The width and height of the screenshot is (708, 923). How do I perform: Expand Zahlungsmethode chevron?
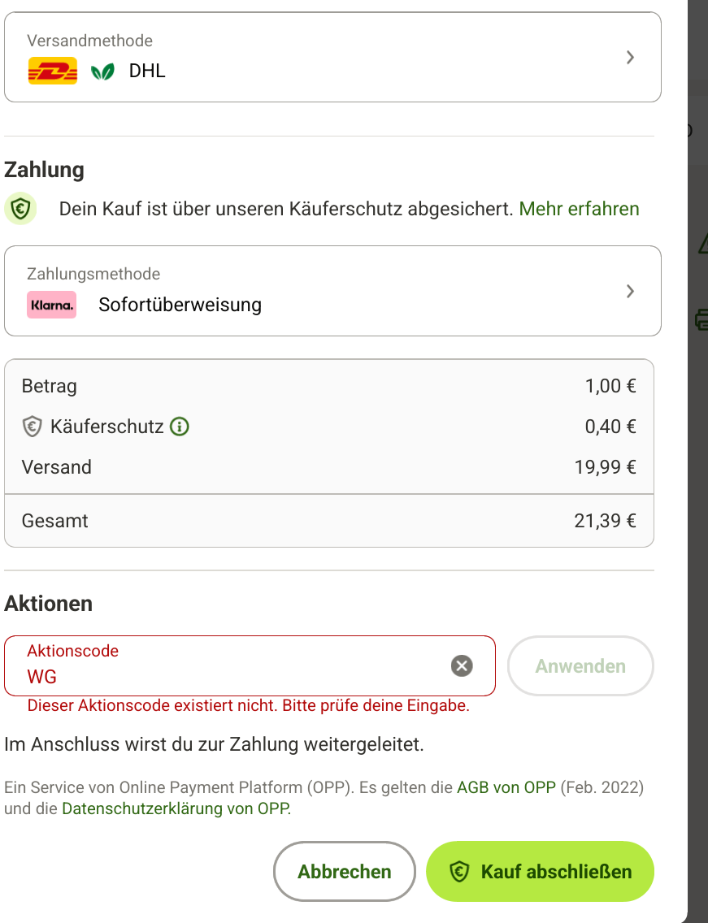[630, 291]
